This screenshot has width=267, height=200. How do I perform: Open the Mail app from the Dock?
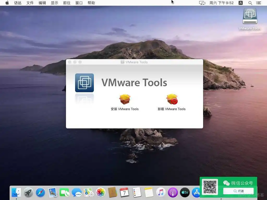pos(52,193)
